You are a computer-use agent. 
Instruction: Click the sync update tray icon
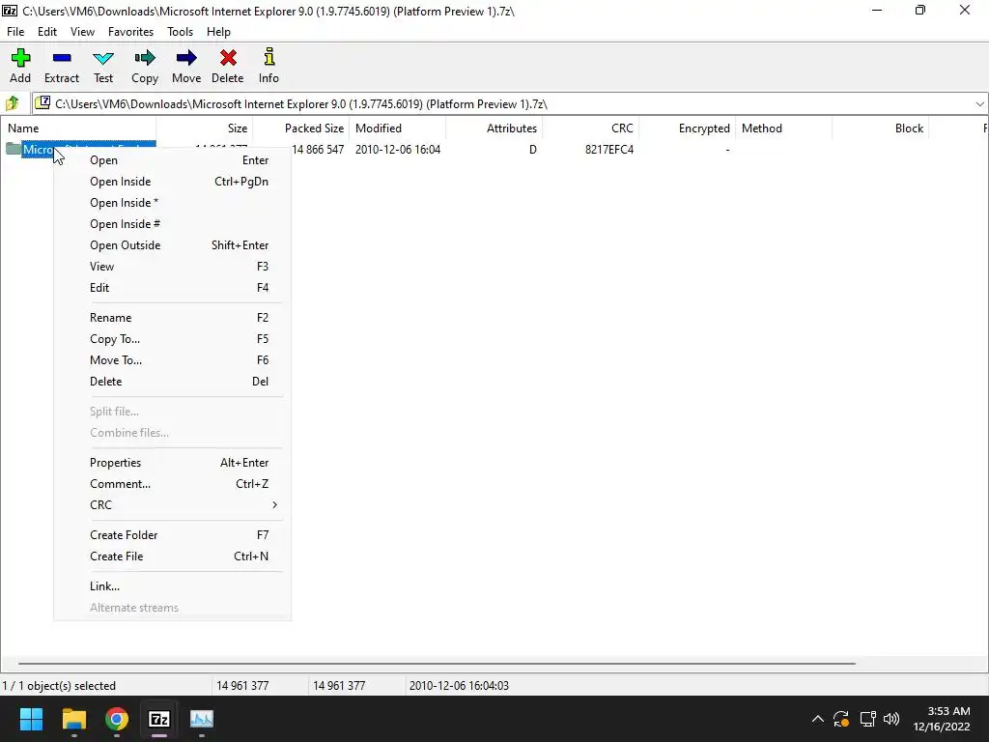tap(841, 719)
